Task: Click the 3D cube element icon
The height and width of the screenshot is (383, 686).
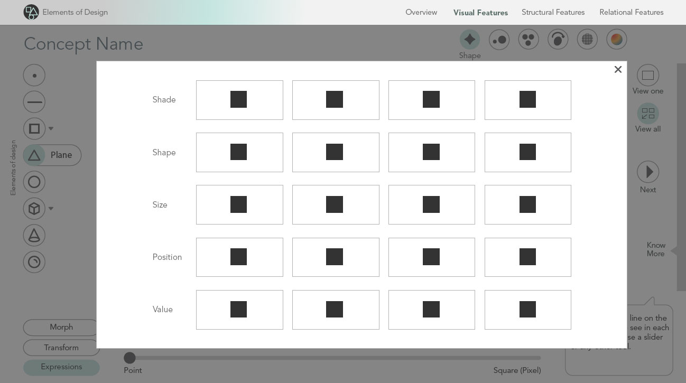Action: [x=34, y=209]
